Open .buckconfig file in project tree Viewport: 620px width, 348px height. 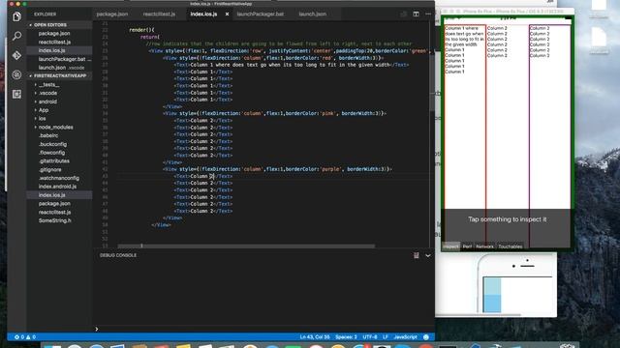click(x=52, y=144)
